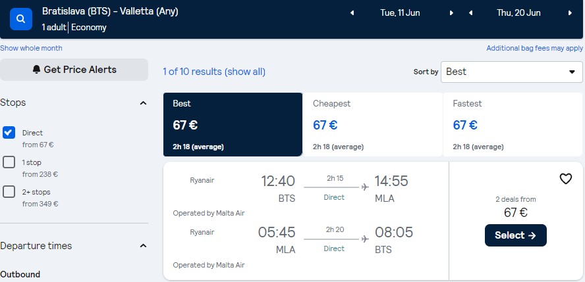Open Show whole month link
The width and height of the screenshot is (585, 282).
(x=32, y=49)
